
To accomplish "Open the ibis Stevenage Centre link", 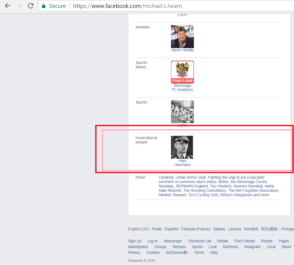I will pyautogui.click(x=249, y=182).
